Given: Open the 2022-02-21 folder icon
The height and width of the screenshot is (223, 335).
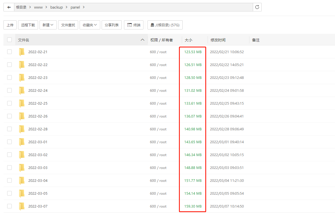Looking at the screenshot, I should pyautogui.click(x=22, y=52).
